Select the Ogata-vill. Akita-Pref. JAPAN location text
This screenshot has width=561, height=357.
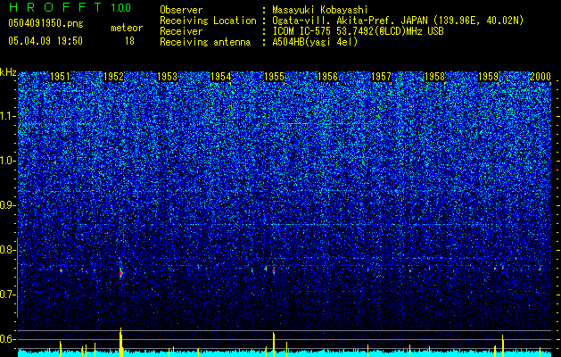pyautogui.click(x=398, y=21)
